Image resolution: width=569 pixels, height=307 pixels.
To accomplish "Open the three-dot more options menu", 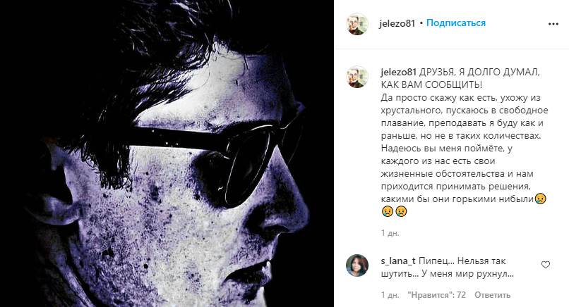I will (x=553, y=24).
